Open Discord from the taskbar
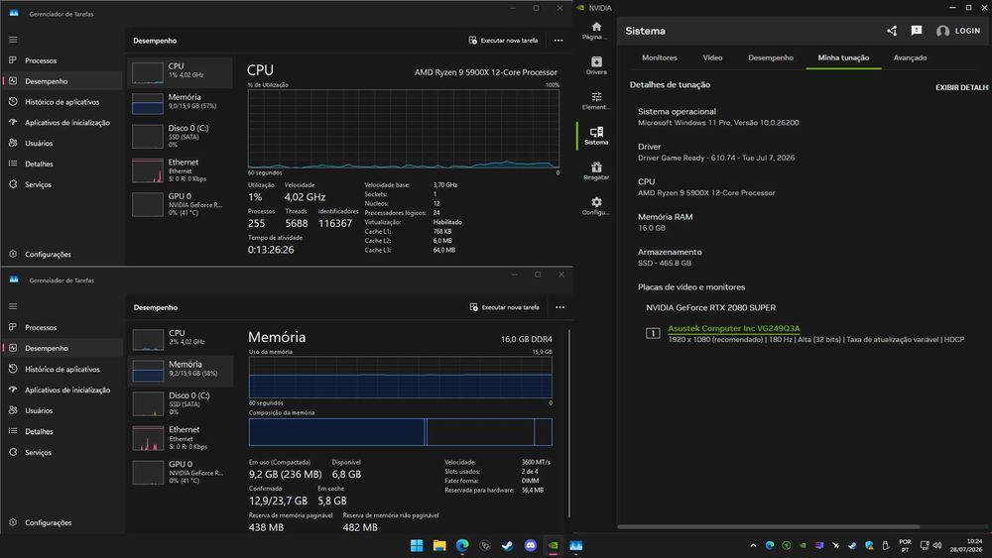 530,545
